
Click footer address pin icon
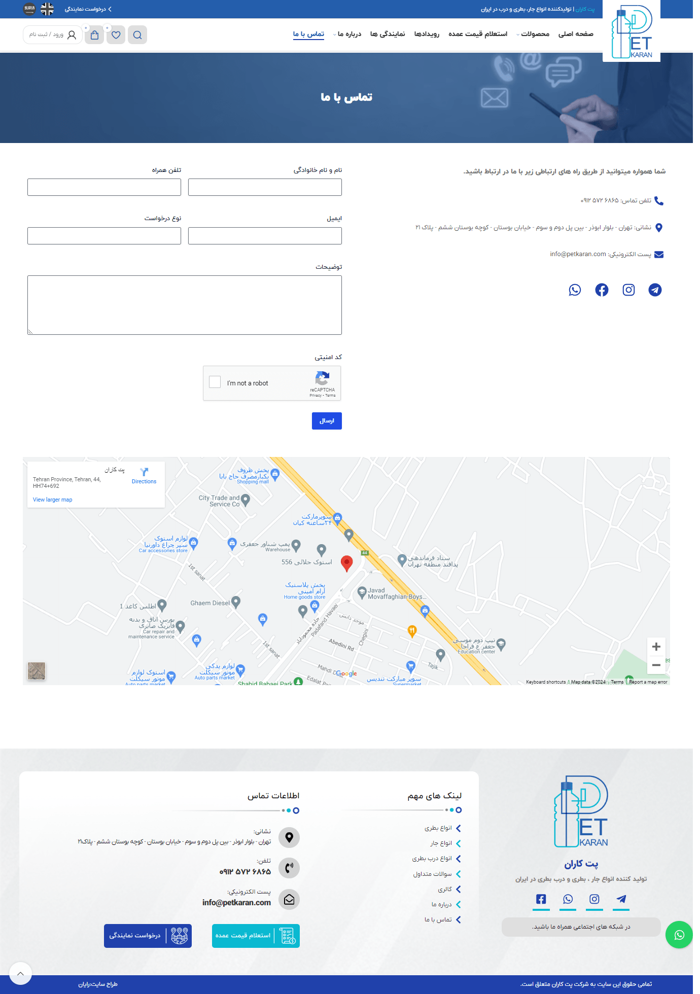[289, 837]
